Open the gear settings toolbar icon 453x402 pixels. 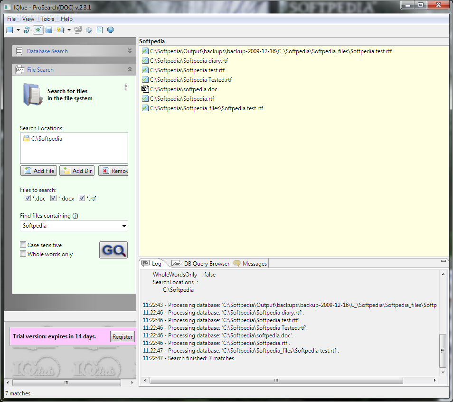pos(89,30)
